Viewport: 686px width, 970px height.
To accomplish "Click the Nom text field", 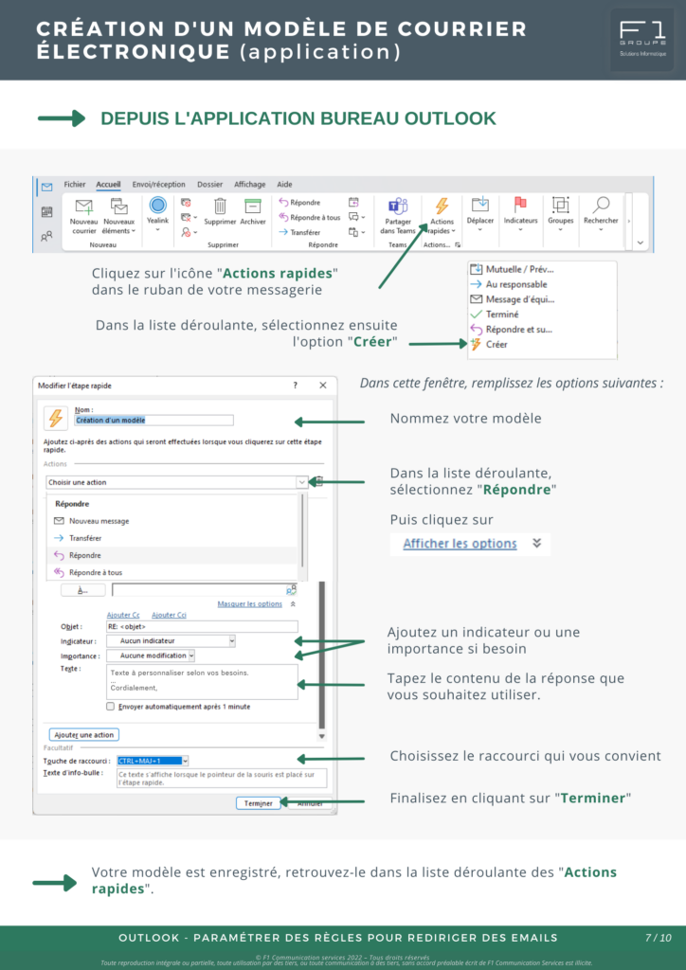I will tap(153, 420).
